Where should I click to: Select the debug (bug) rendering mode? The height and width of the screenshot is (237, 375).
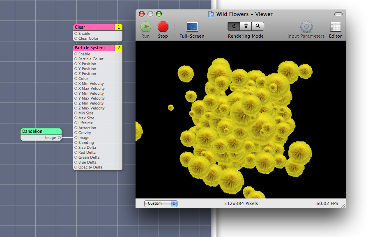click(246, 26)
